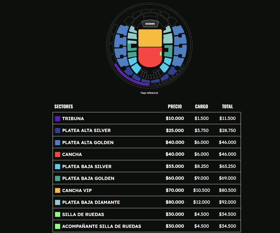Click the Platea Alta Silver legend swatch
Viewport: 280px width, 233px height.
pyautogui.click(x=57, y=130)
